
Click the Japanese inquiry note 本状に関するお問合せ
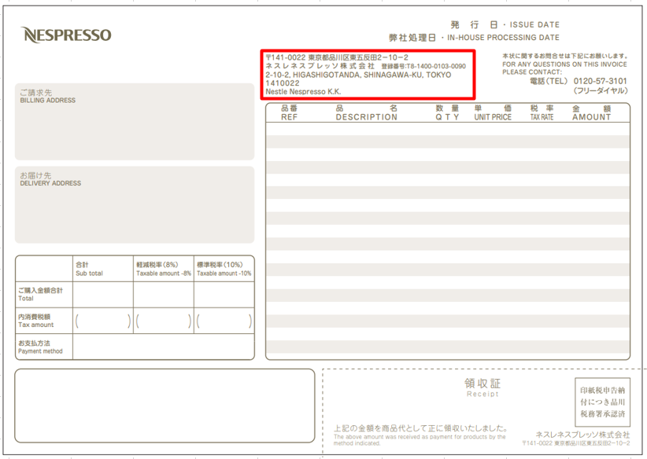pos(565,56)
